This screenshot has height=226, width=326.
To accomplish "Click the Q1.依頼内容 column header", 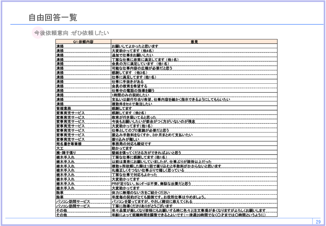I will (x=83, y=42).
